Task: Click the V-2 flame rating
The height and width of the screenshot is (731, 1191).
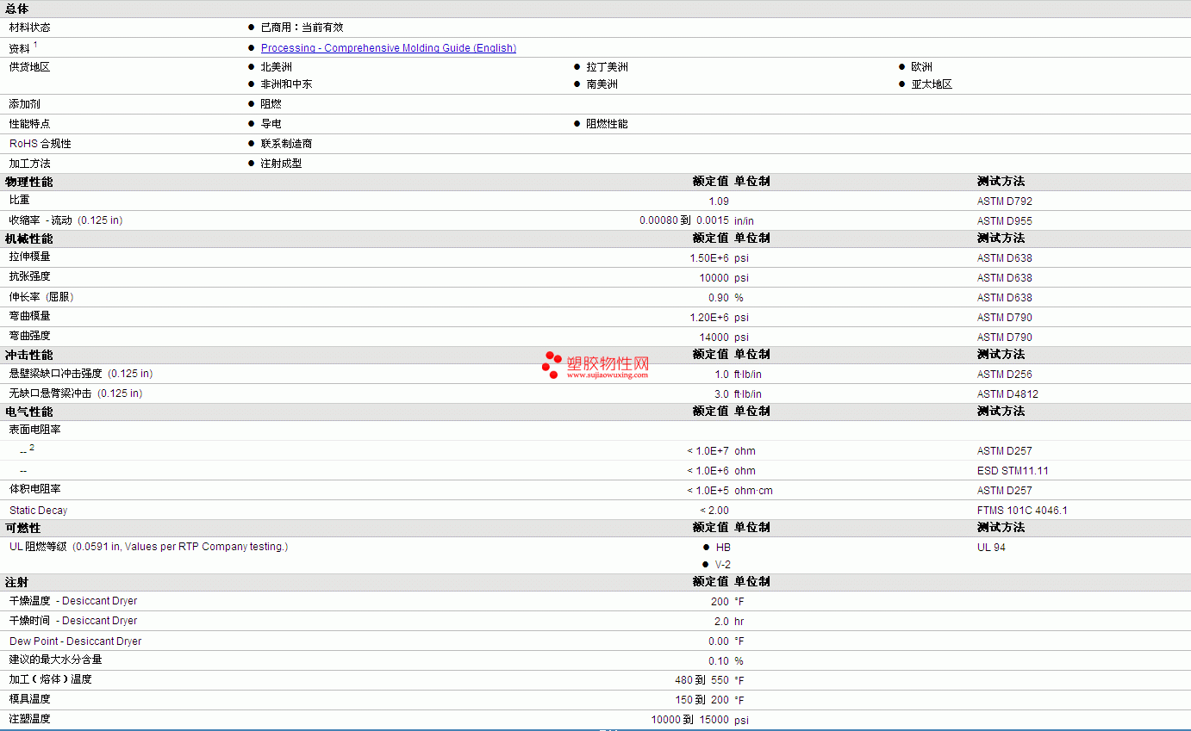Action: coord(722,565)
